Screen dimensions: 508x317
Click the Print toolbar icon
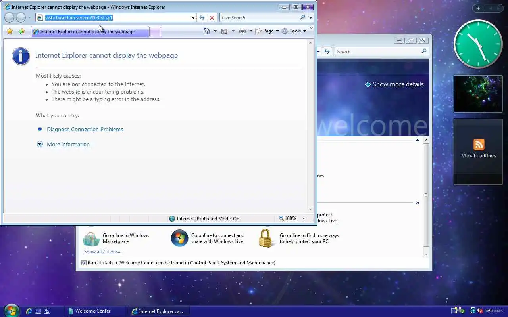pos(242,31)
